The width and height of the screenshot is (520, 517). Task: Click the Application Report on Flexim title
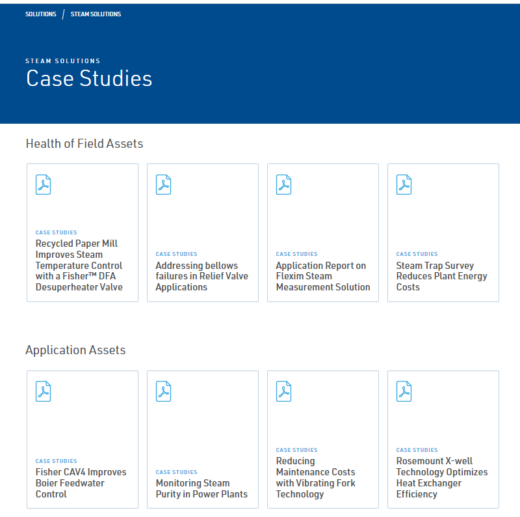click(x=322, y=276)
